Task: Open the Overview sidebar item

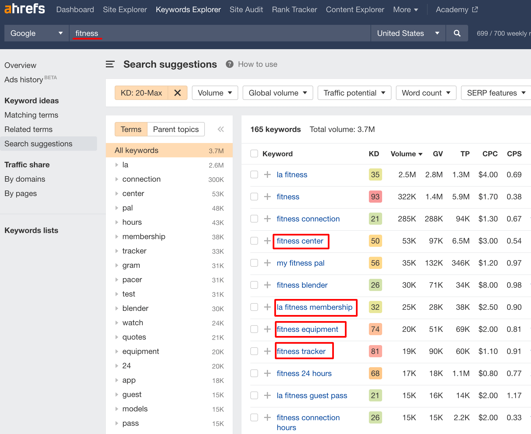Action: (x=20, y=65)
